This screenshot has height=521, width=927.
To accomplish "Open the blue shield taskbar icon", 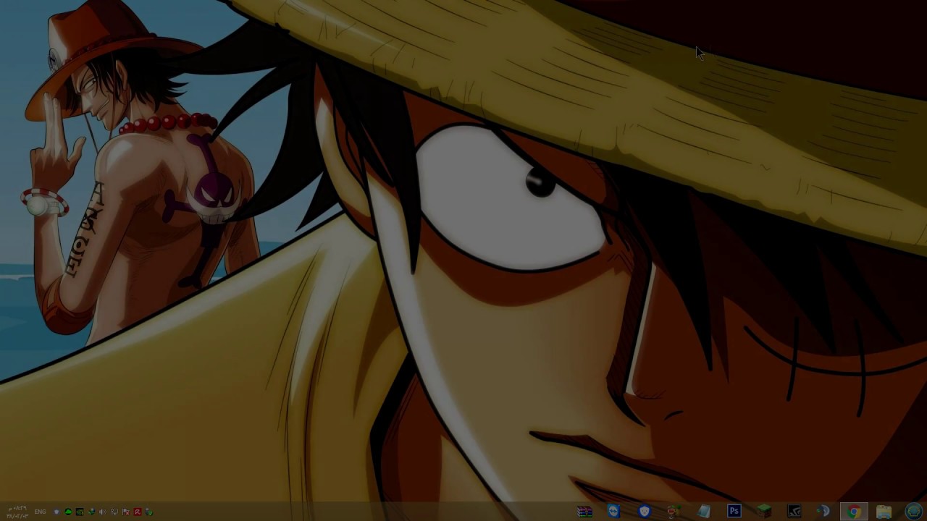I will (644, 512).
